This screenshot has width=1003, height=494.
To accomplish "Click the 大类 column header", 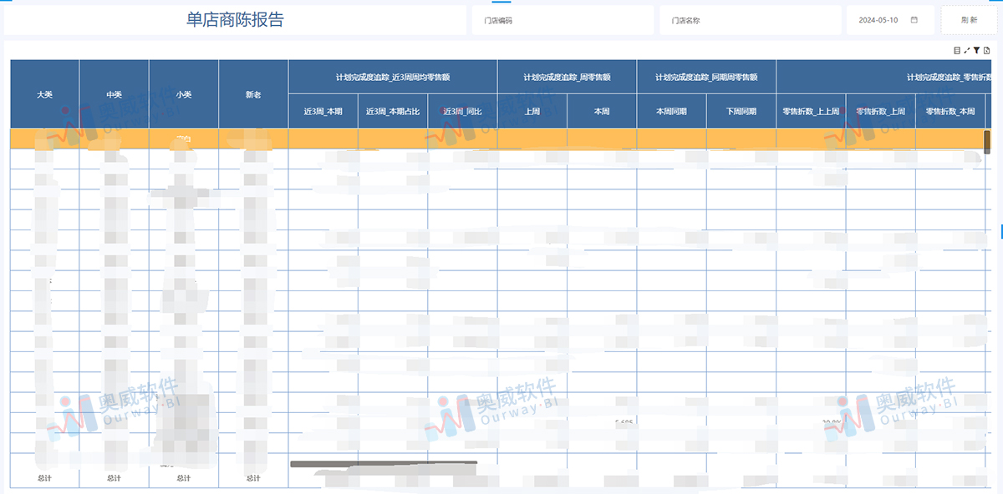I will 45,94.
